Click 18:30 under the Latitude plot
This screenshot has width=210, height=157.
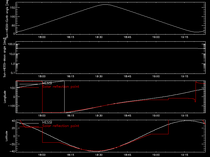pos(99,155)
